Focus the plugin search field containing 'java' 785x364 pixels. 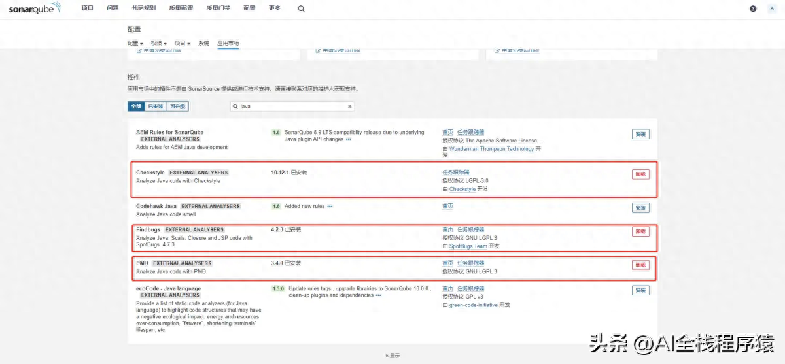[x=292, y=106]
